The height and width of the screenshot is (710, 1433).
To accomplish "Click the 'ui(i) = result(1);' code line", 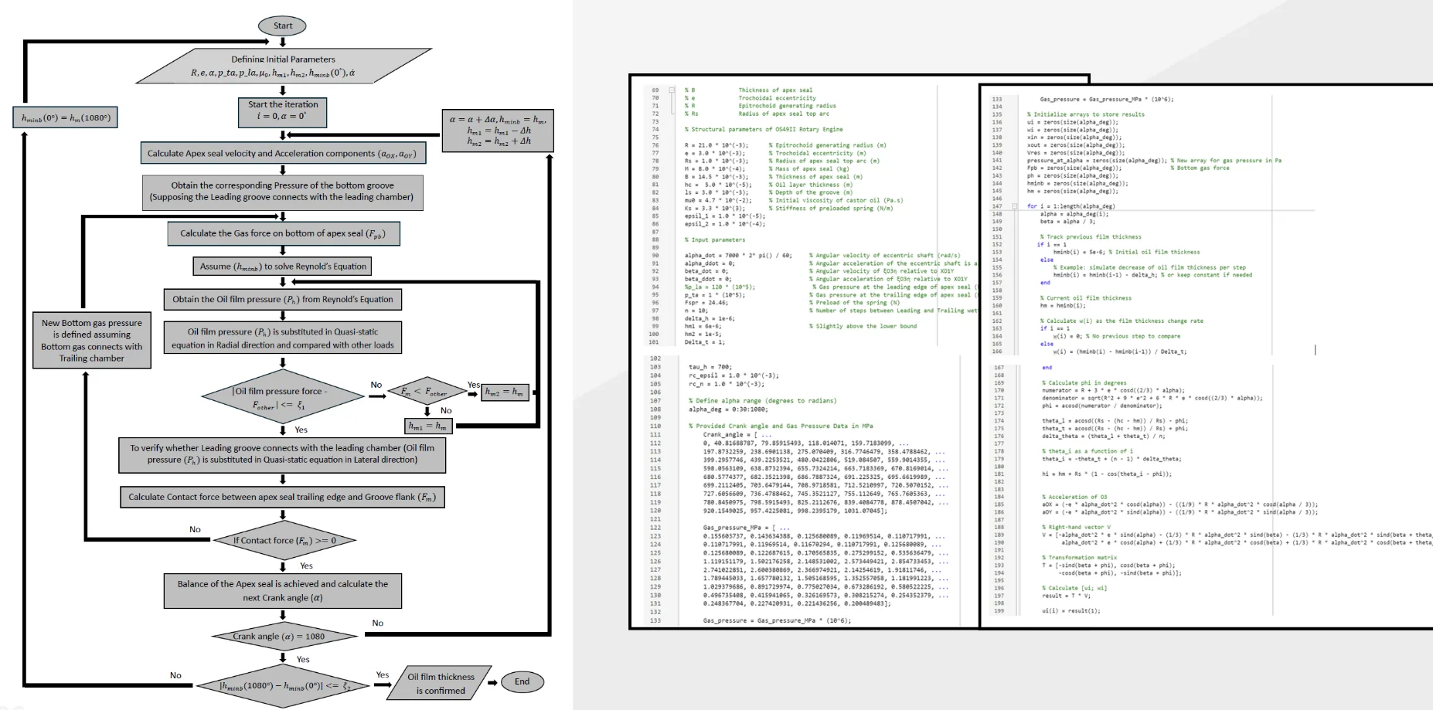I will [1070, 611].
